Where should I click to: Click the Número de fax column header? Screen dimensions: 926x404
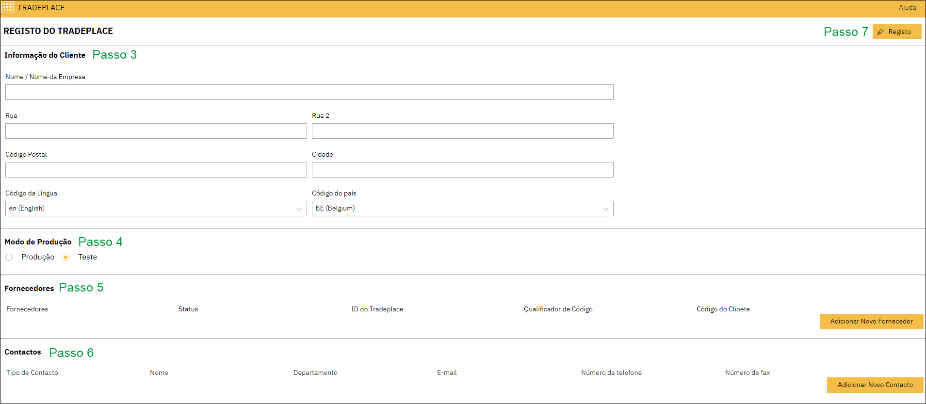[x=747, y=372]
